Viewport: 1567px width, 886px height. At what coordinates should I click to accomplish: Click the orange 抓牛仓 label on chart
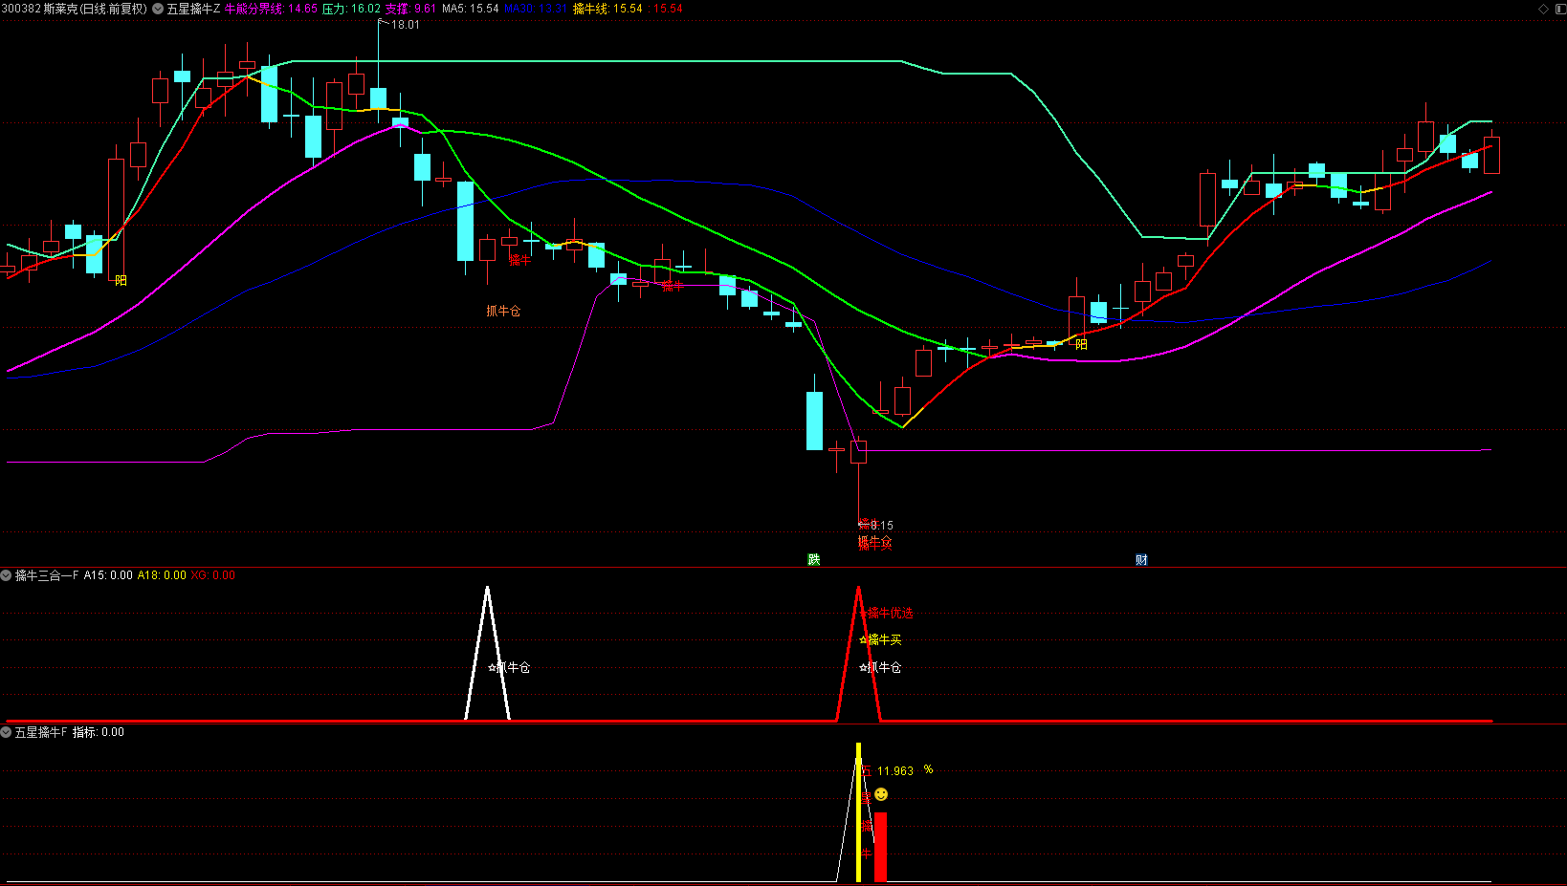pos(503,311)
